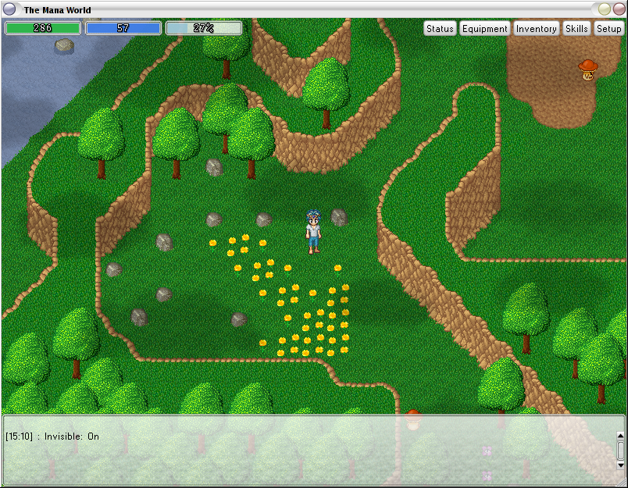Click the gray rock in the lake
The width and height of the screenshot is (628, 488).
click(x=64, y=45)
